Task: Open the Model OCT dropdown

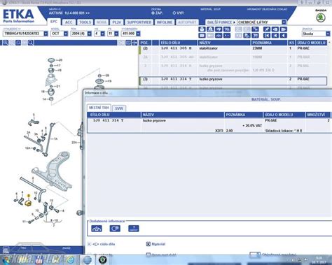Action: coord(66,34)
